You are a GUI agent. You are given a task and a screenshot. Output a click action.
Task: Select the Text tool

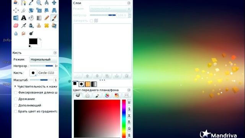23,18
